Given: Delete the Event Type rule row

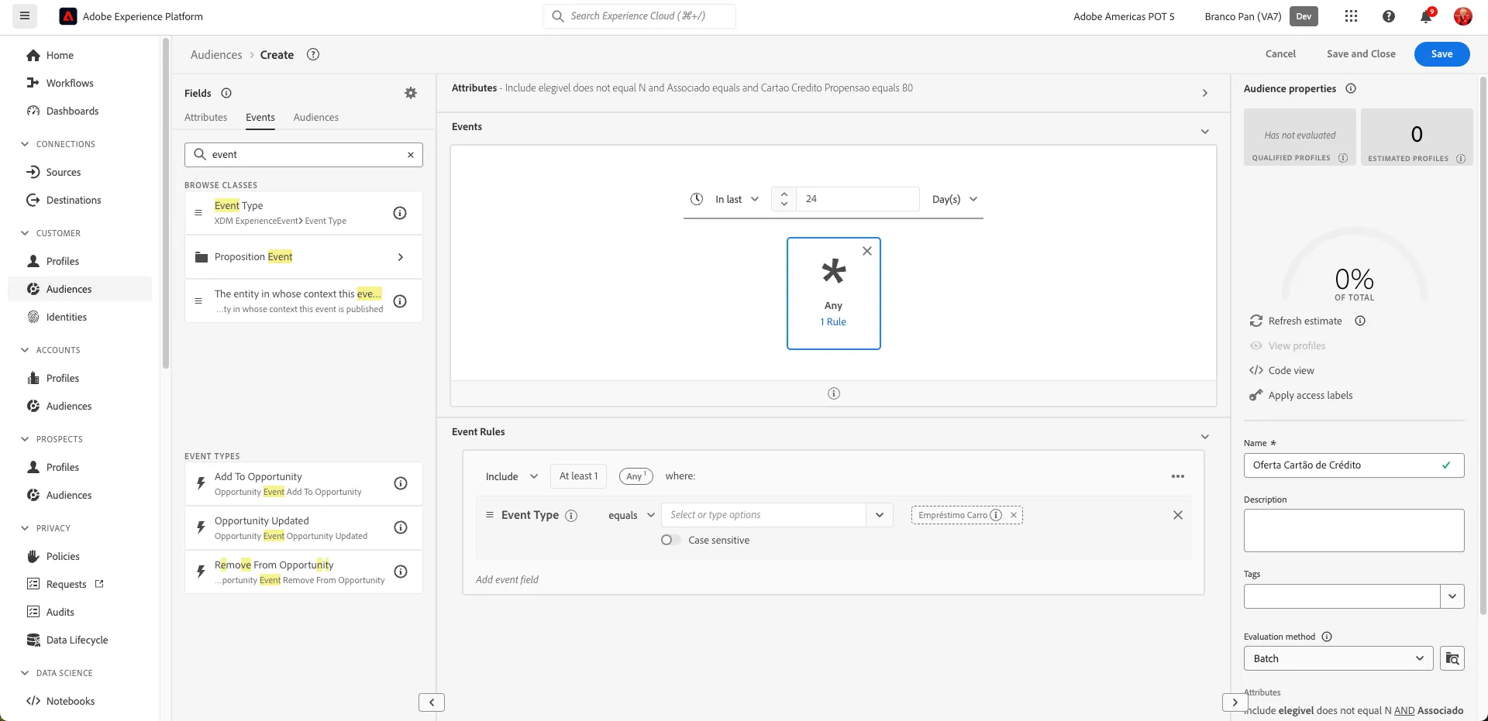Looking at the screenshot, I should click(1178, 515).
